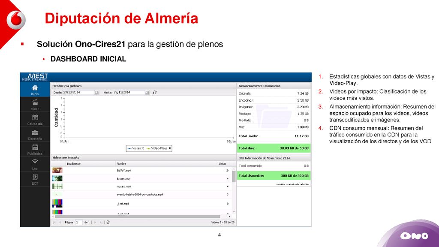Open the Inicio home section
The width and height of the screenshot is (439, 247).
point(35,90)
